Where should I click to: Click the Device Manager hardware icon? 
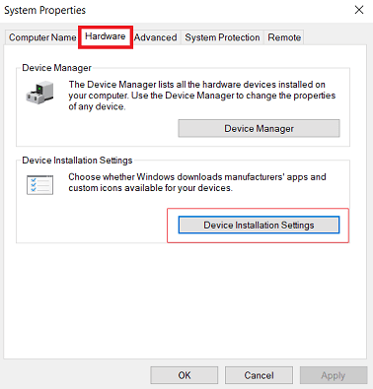[x=39, y=93]
